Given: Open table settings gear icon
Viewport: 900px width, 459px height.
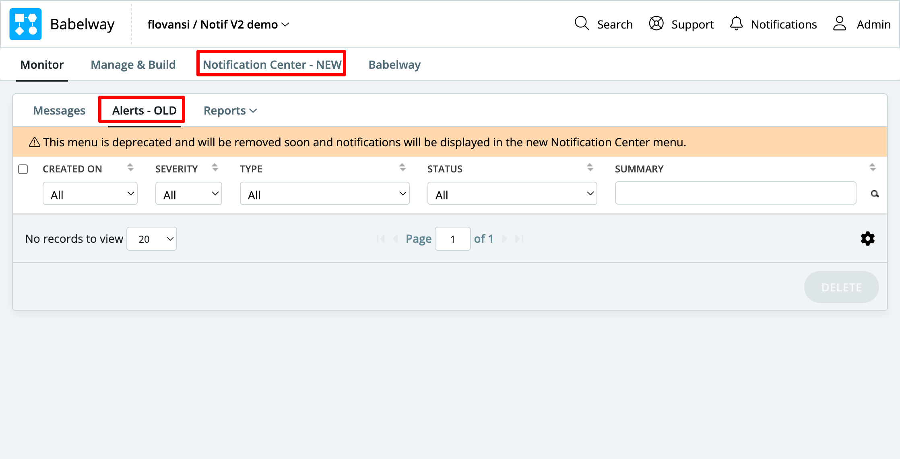Looking at the screenshot, I should (x=868, y=239).
